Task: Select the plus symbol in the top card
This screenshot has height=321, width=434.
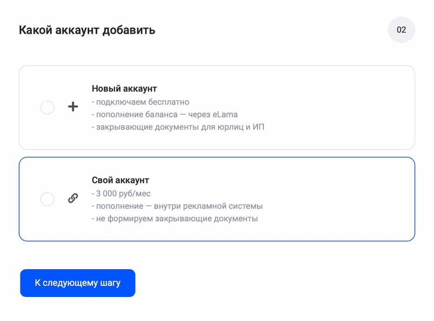Action: click(x=73, y=107)
